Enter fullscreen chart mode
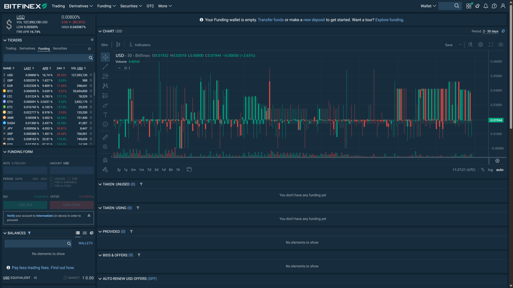Image resolution: width=513 pixels, height=288 pixels. 491,44
